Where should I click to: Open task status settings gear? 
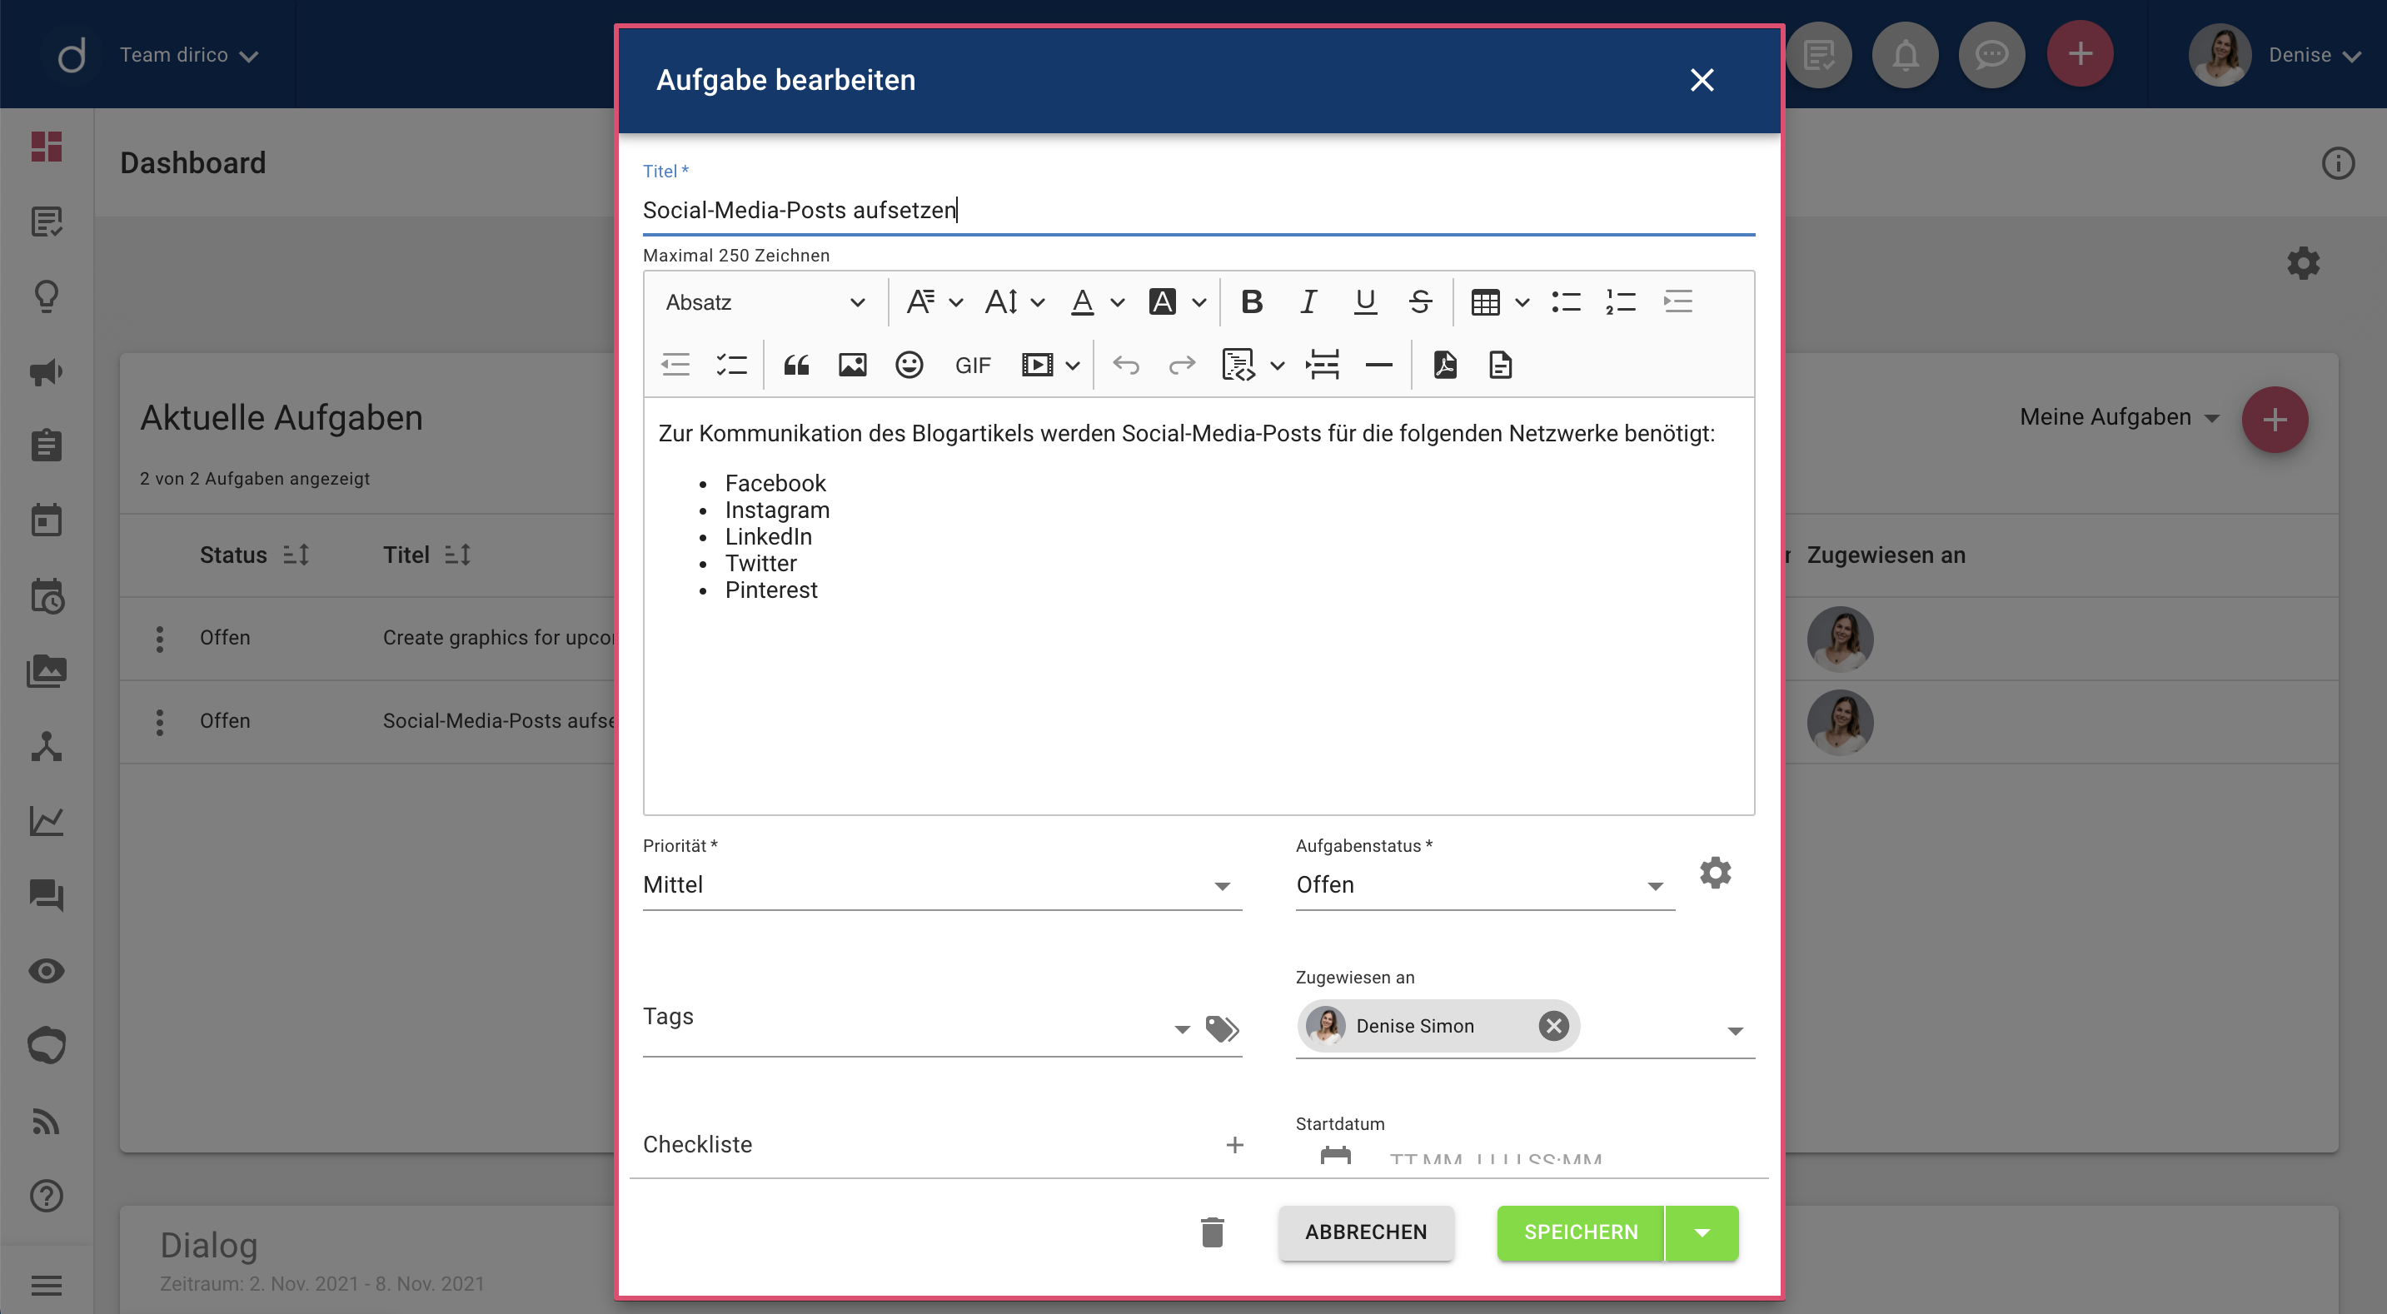coord(1715,873)
